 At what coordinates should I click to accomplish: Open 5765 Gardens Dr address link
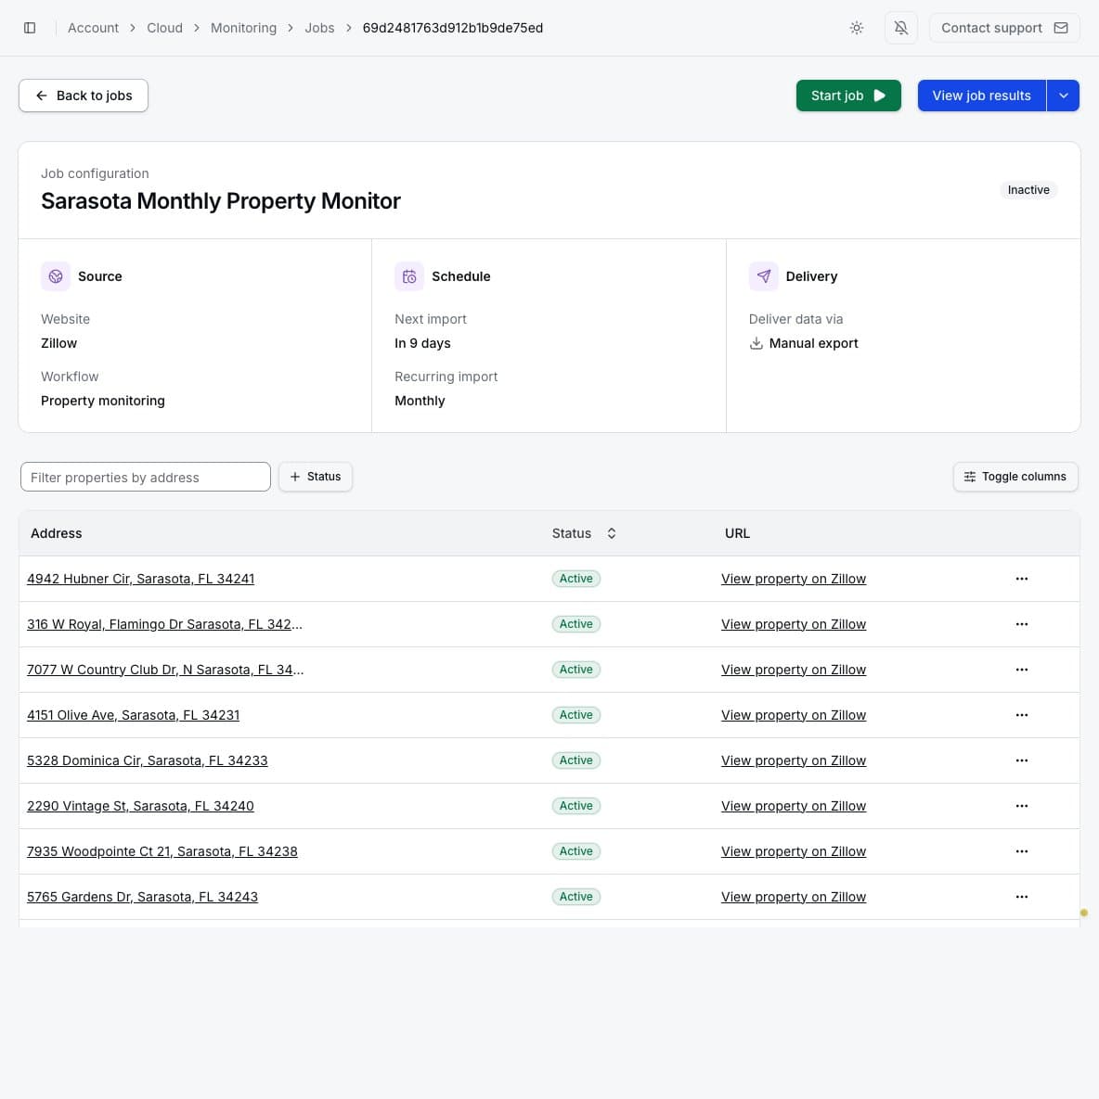click(142, 897)
